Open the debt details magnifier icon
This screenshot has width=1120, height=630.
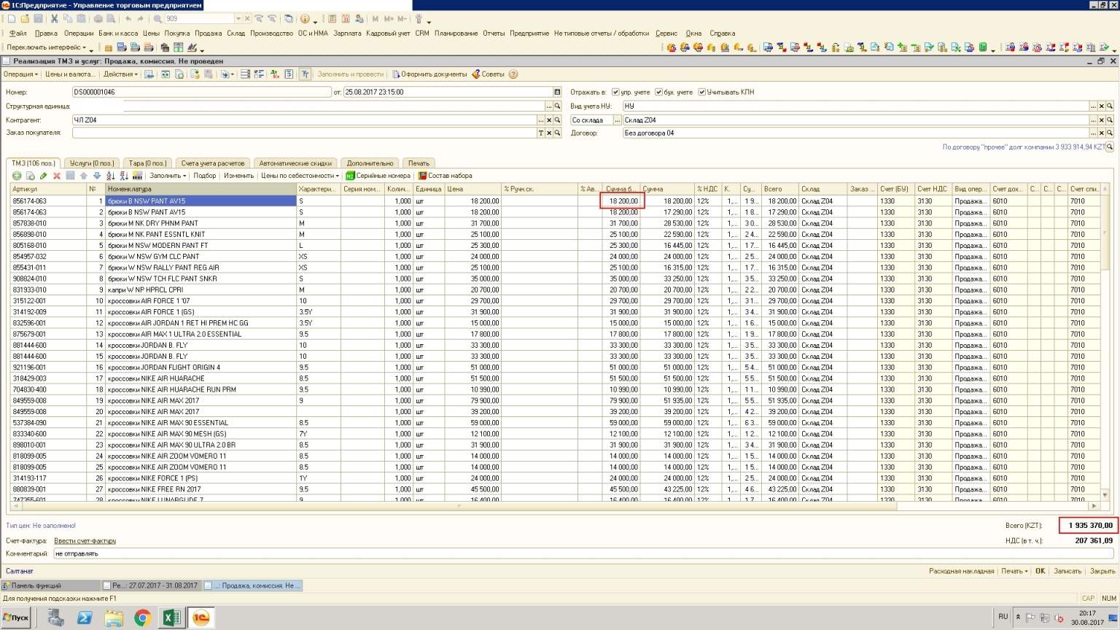pyautogui.click(x=1110, y=147)
